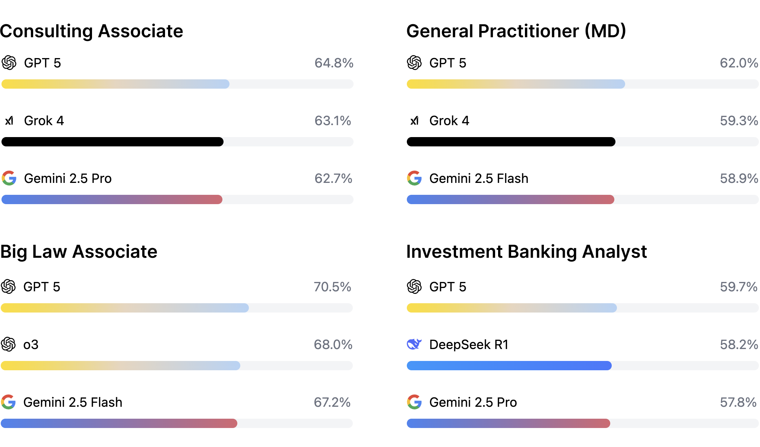Image resolution: width=760 pixels, height=447 pixels.
Task: Click the xAI logo beside Grok 4 under General Practitioner
Action: (414, 121)
